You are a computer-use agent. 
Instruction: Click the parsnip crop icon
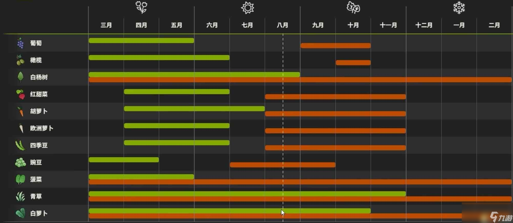point(21,128)
